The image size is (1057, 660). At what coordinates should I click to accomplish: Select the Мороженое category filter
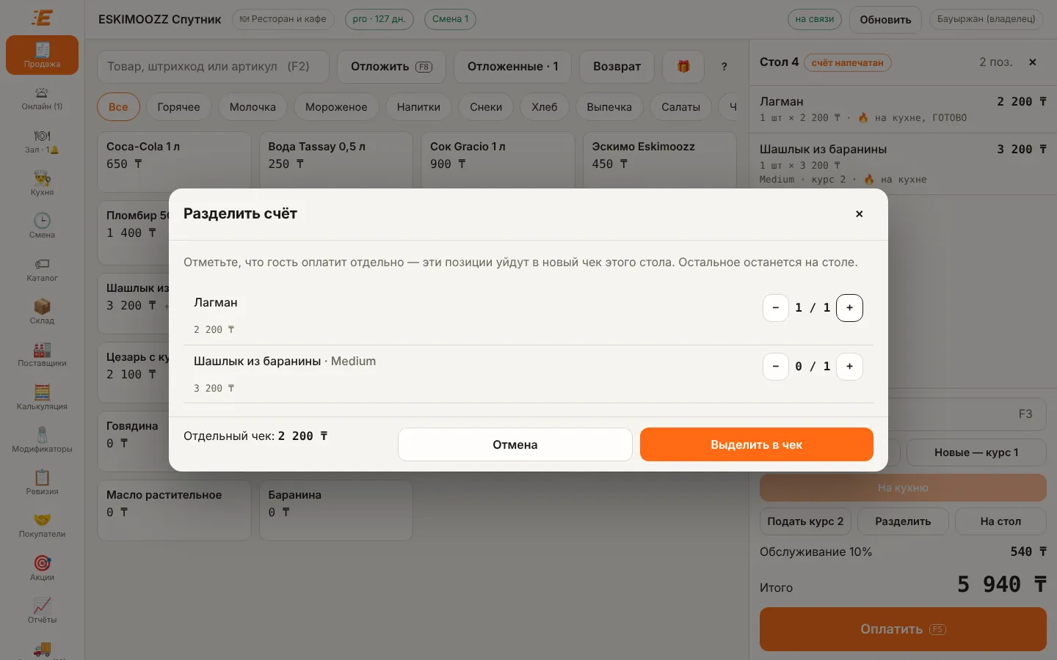point(336,107)
